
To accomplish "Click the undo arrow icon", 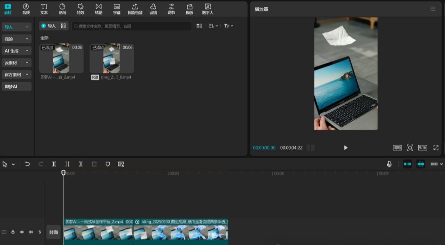I will [27, 164].
